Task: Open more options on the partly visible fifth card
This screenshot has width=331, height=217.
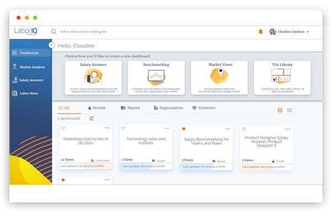Action: [x=107, y=180]
